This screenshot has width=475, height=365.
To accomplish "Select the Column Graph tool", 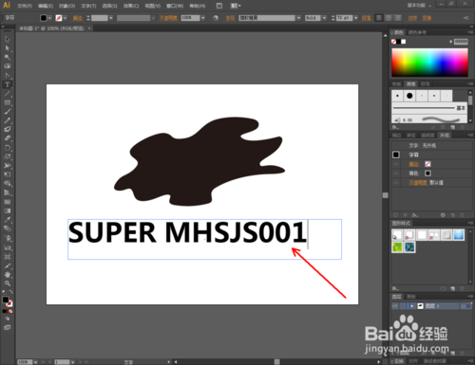I will pos(8,247).
